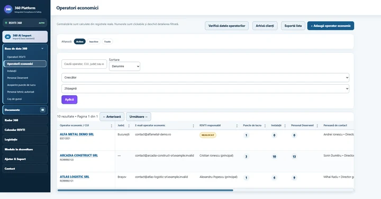The height and width of the screenshot is (199, 381).
Task: Open the 25/pagină page size dropdown
Action: coord(205,89)
